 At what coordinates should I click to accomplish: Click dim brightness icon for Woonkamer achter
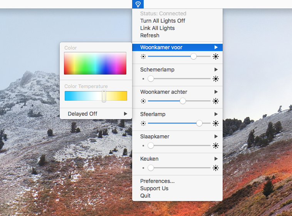pyautogui.click(x=143, y=101)
